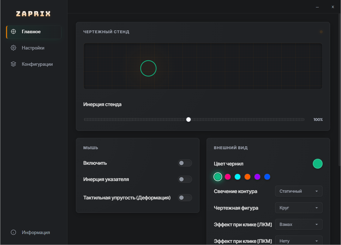
Task: Open the large Цвет чернил color preview
Action: pos(317,164)
